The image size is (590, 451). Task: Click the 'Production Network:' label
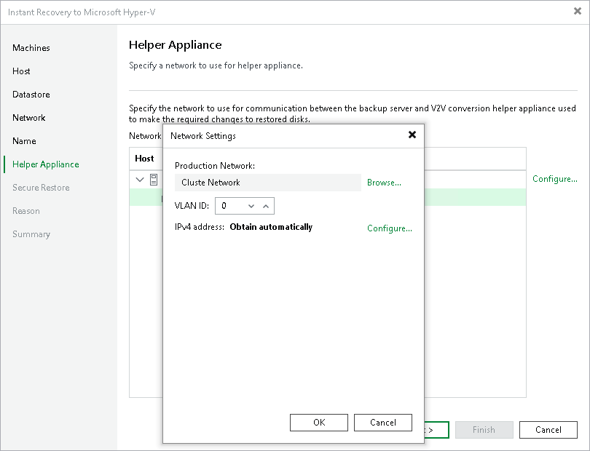click(215, 166)
